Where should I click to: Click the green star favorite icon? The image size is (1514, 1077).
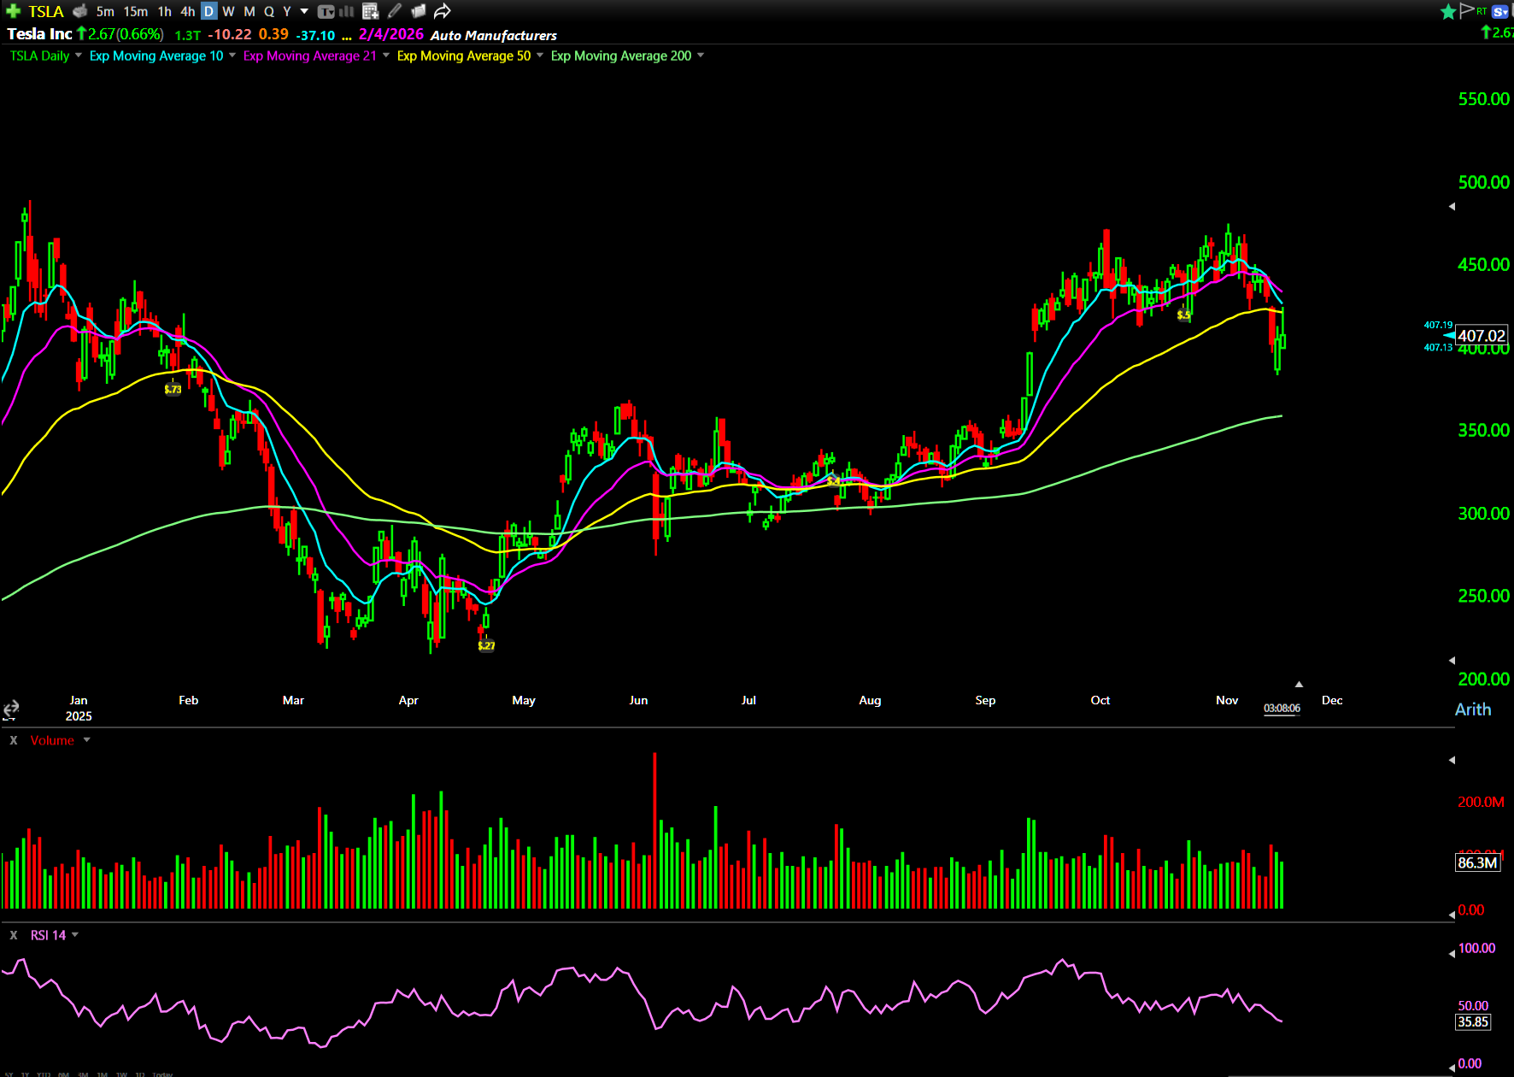1447,11
